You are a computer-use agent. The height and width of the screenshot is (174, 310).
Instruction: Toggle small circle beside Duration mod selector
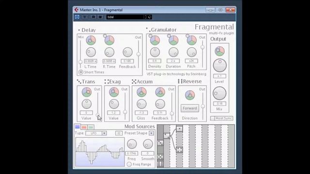[169, 36]
